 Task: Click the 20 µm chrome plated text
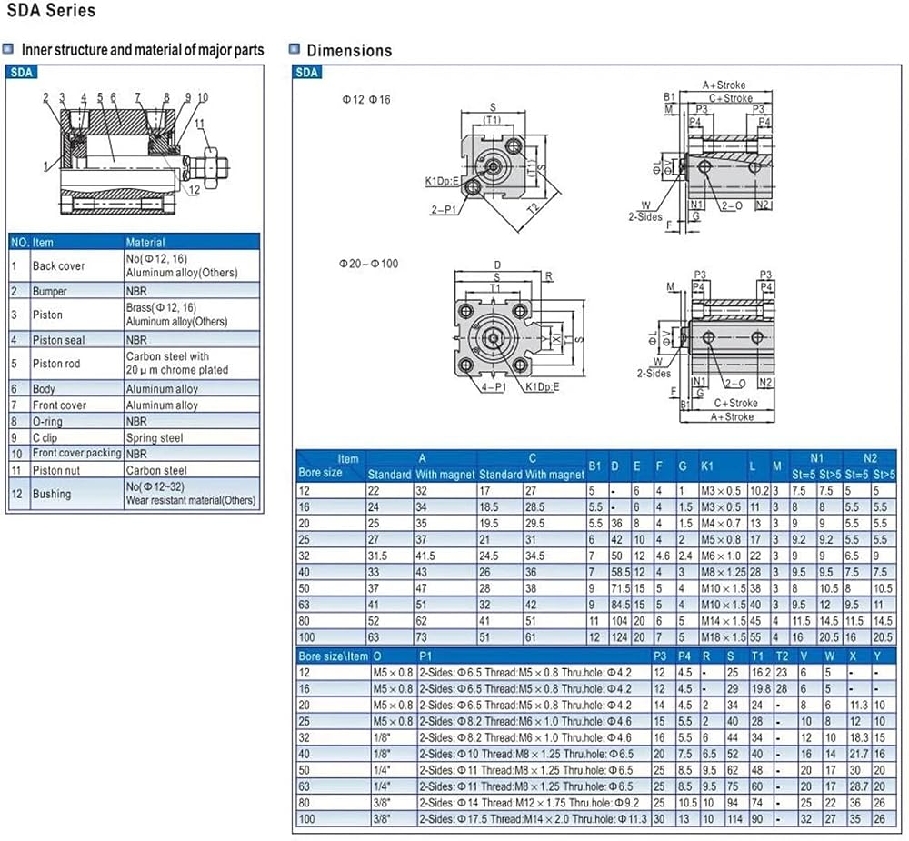[177, 369]
